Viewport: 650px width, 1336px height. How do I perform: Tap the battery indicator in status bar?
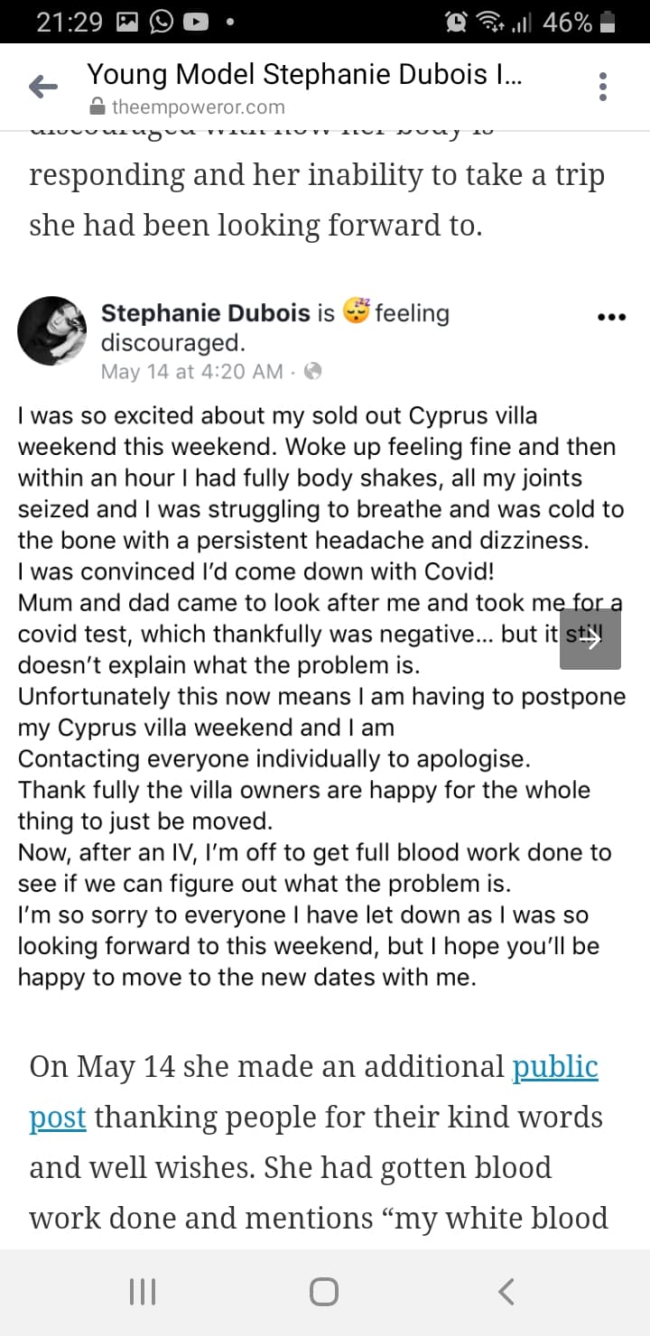coord(608,23)
